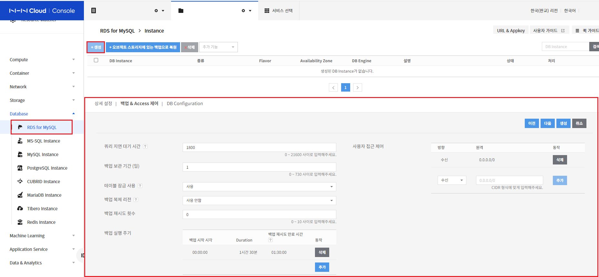The image size is (599, 277).
Task: Delete the 0.0.0.0/0 access rule
Action: [560, 160]
